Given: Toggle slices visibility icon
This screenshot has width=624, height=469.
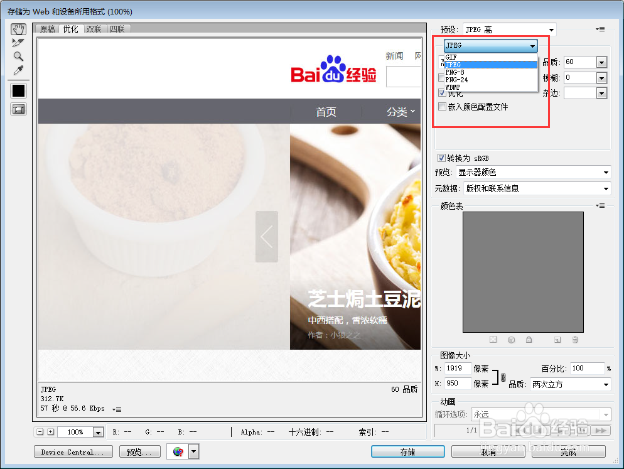Looking at the screenshot, I should 18,109.
